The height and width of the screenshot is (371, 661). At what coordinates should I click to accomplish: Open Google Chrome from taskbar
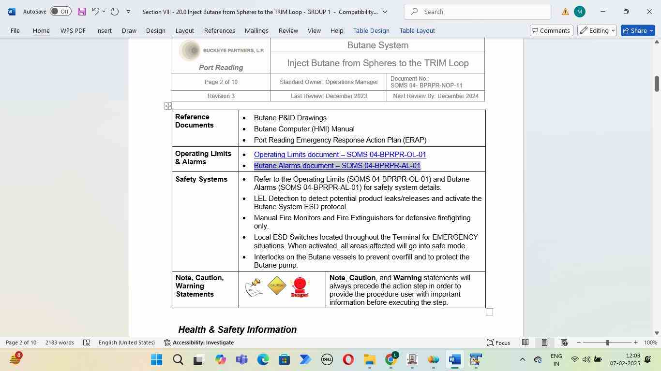391,360
